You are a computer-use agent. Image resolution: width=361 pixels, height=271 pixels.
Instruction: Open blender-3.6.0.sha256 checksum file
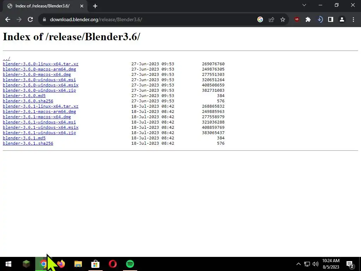click(x=28, y=101)
